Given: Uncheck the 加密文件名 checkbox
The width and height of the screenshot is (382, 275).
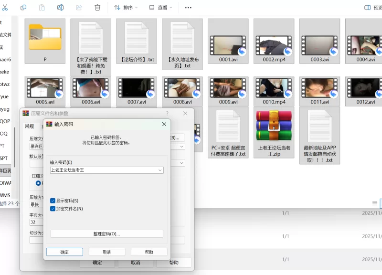Looking at the screenshot, I should [x=53, y=209].
